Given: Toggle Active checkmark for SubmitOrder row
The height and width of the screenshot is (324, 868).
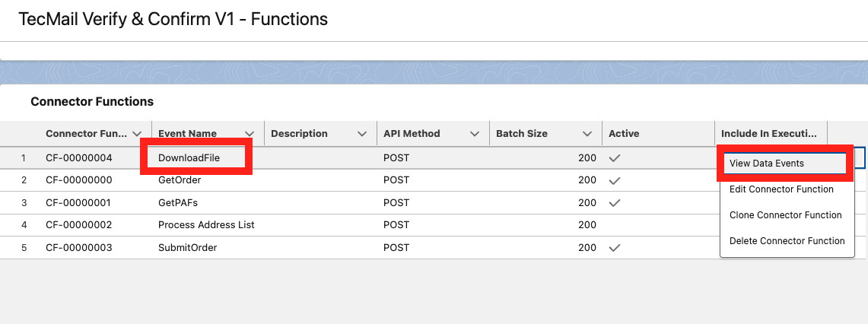Looking at the screenshot, I should 615,248.
